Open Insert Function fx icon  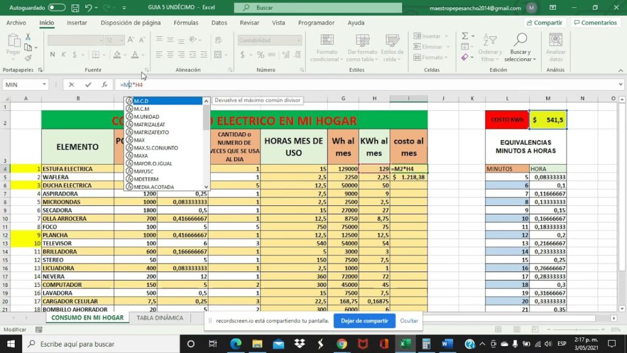[105, 85]
